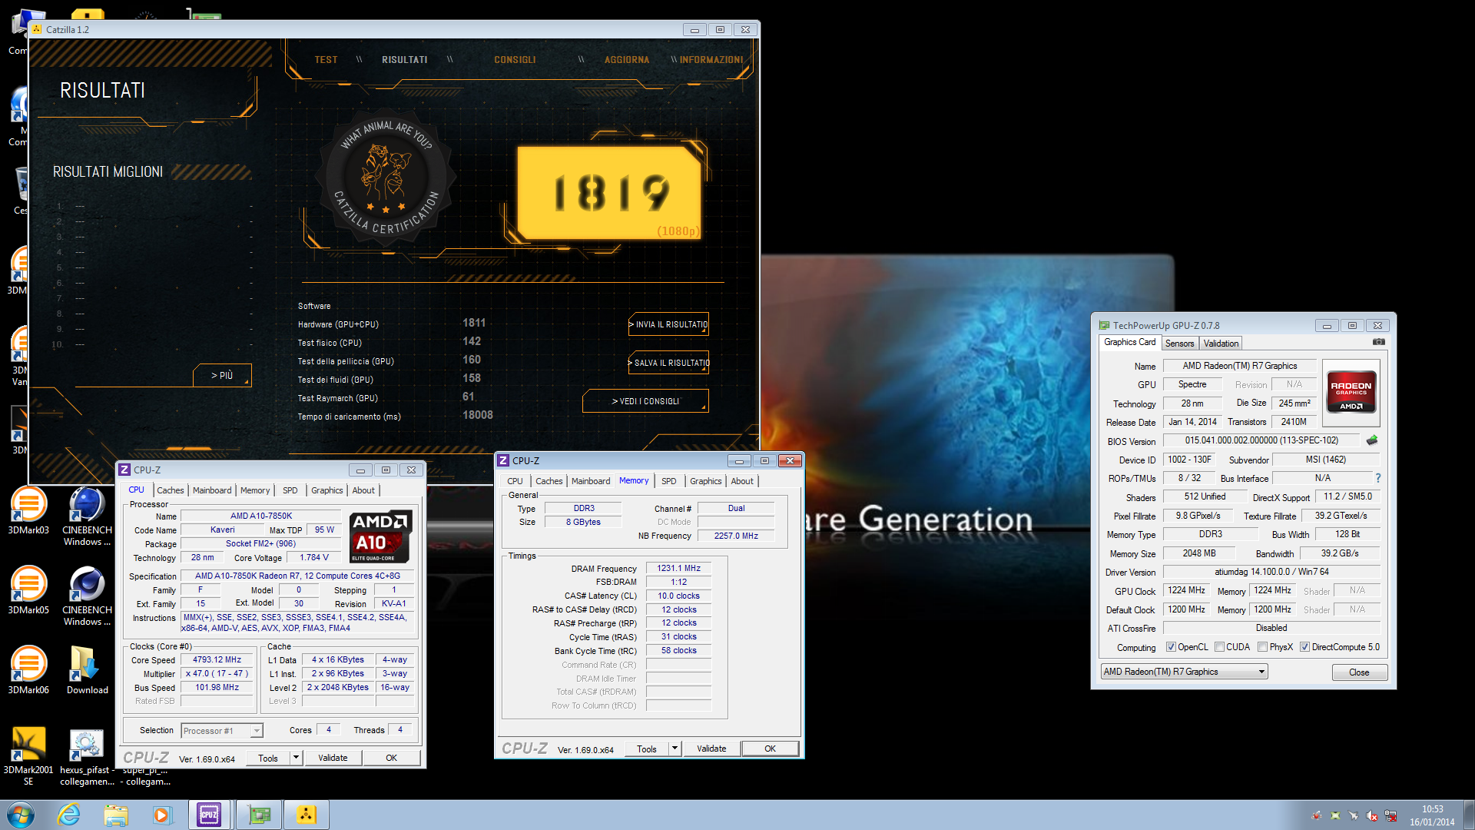Click the GPU-Z screenshot camera icon
1475x830 pixels.
tap(1379, 342)
